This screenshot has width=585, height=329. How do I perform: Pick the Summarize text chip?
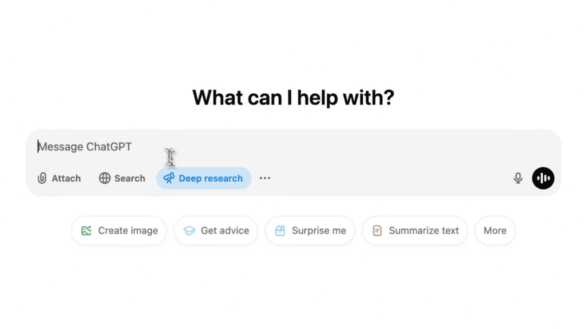pos(415,231)
